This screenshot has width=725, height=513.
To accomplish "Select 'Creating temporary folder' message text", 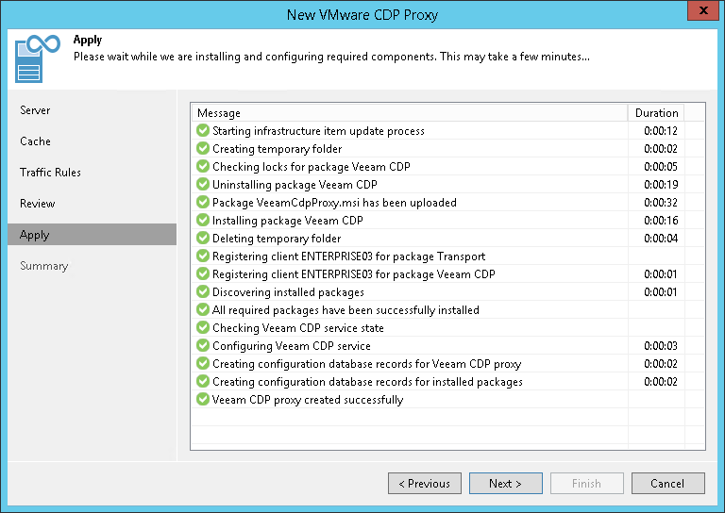I will (277, 149).
